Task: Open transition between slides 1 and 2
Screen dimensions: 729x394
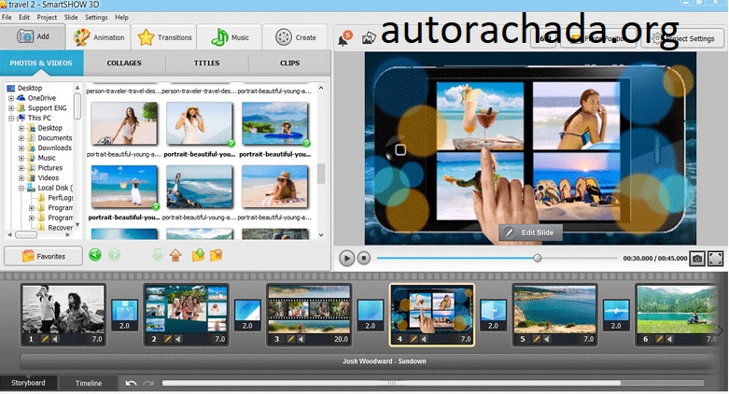Action: 124,315
